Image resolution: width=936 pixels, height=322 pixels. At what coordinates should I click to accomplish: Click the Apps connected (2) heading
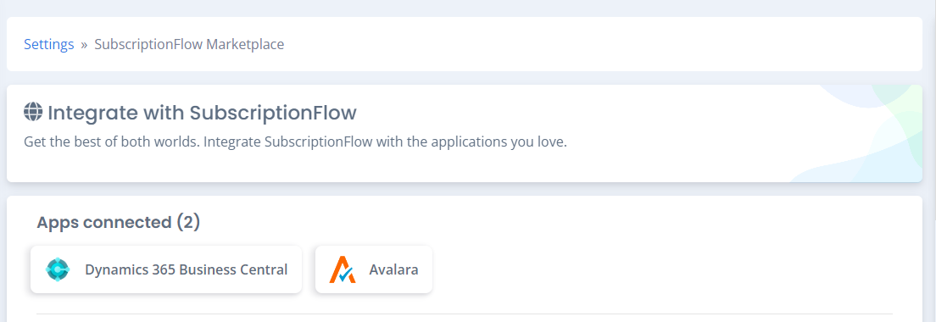[118, 222]
